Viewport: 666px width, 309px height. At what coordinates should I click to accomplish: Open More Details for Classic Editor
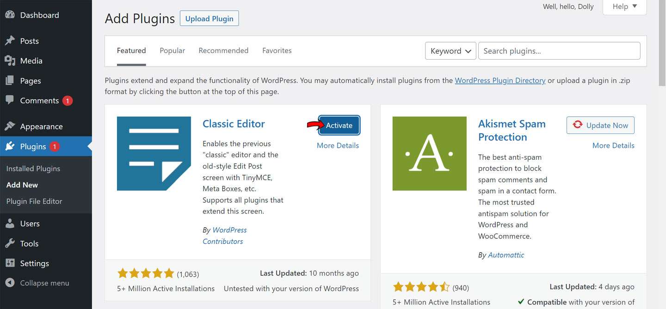click(x=338, y=145)
